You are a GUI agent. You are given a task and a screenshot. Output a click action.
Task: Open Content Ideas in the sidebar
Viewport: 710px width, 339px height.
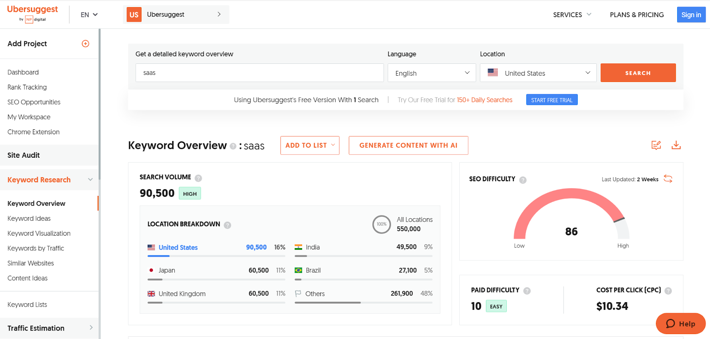pos(28,278)
